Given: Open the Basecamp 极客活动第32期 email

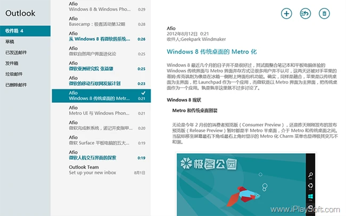Looking at the screenshot, I should coord(101,21).
